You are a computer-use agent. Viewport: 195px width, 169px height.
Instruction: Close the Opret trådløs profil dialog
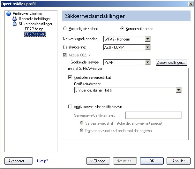pyautogui.click(x=191, y=4)
